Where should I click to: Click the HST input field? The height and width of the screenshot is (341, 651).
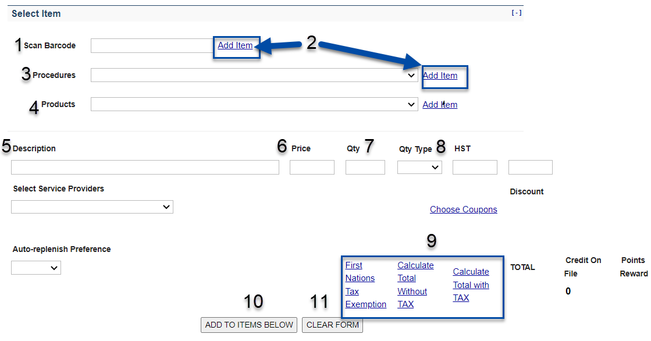coord(475,168)
